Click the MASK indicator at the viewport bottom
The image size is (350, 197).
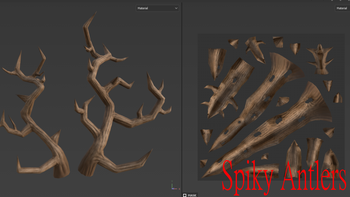click(190, 195)
